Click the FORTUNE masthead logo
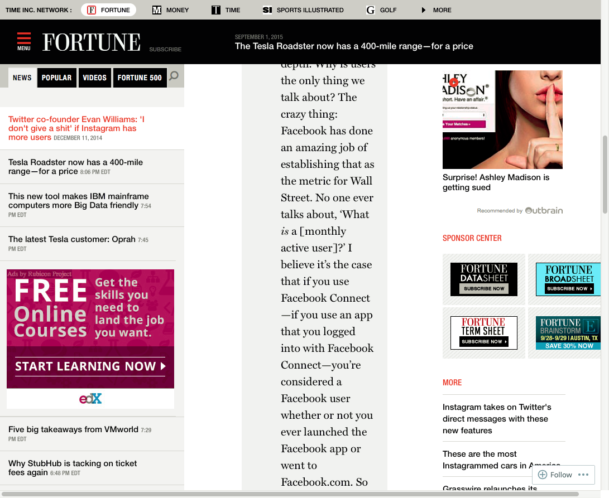The height and width of the screenshot is (498, 609). [92, 42]
